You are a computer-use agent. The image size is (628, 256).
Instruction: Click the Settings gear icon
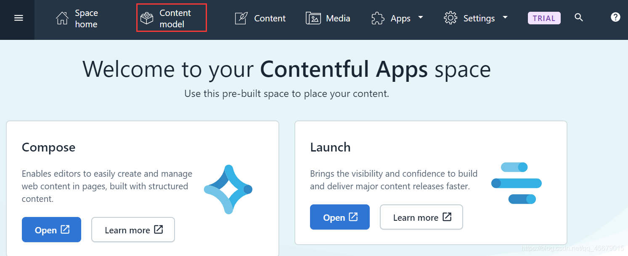click(450, 18)
